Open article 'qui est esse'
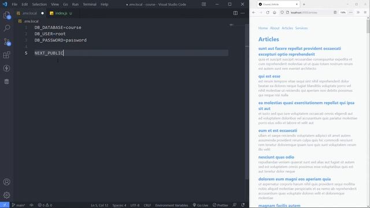The width and height of the screenshot is (370, 208). 269,76
